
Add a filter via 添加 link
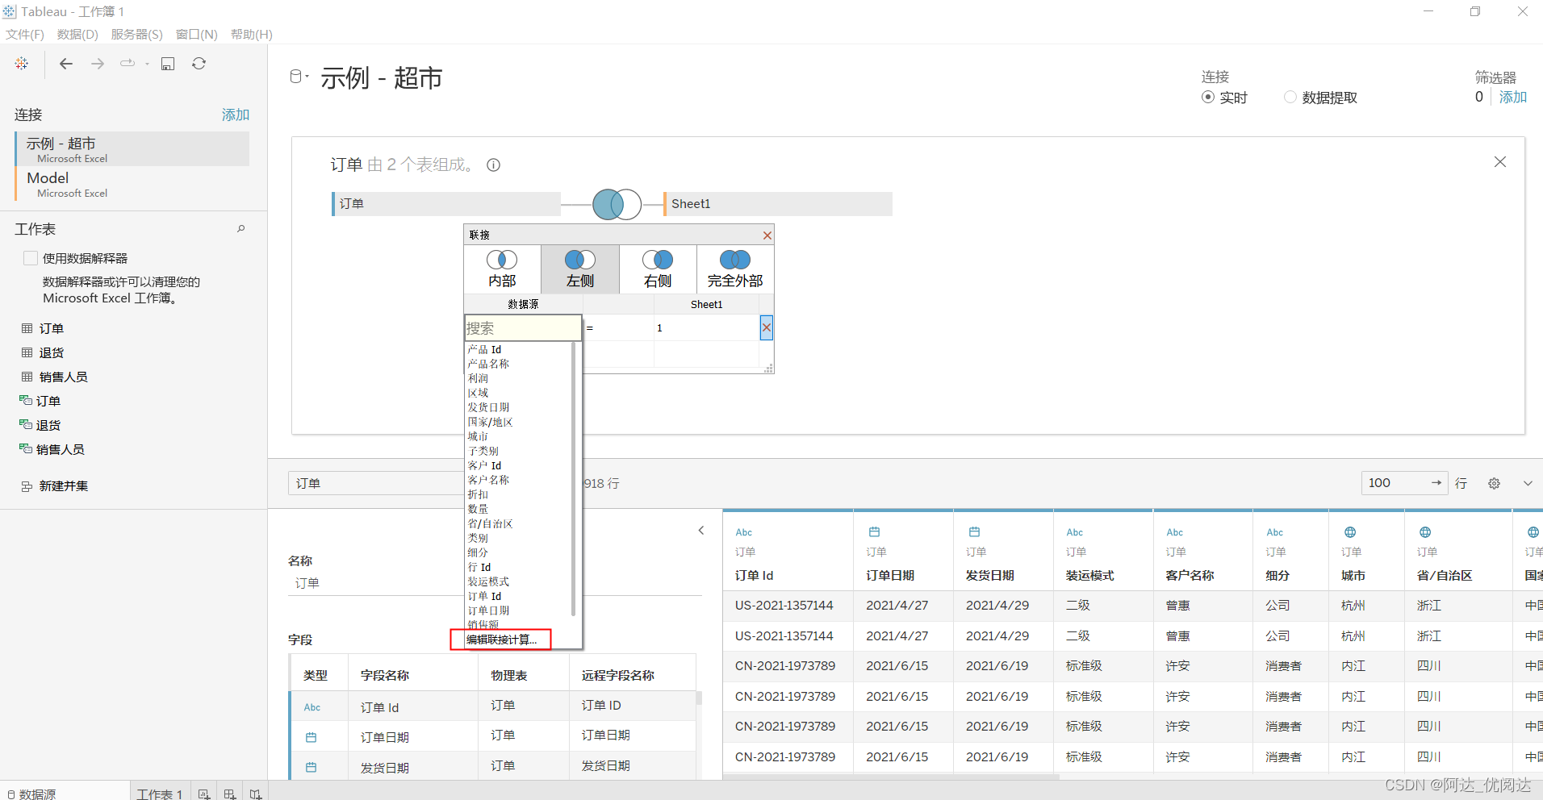point(1512,97)
